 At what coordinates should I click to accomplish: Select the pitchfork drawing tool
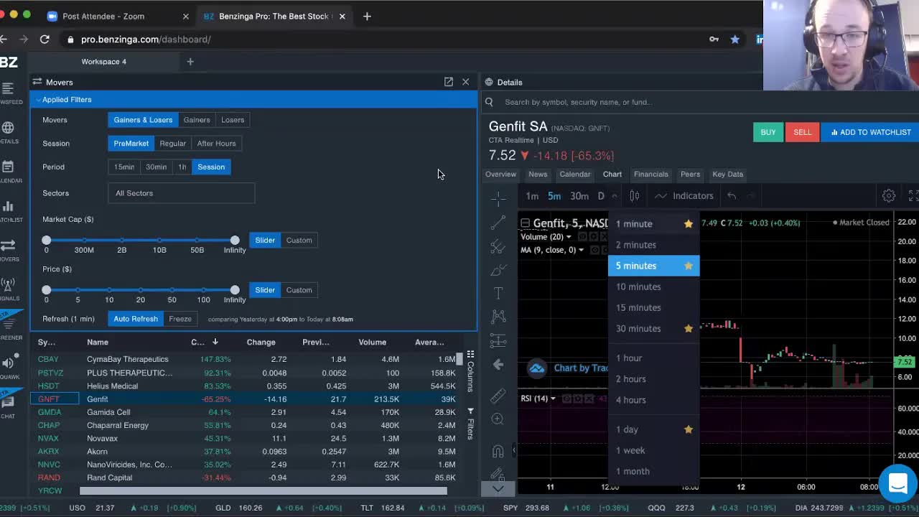(498, 247)
